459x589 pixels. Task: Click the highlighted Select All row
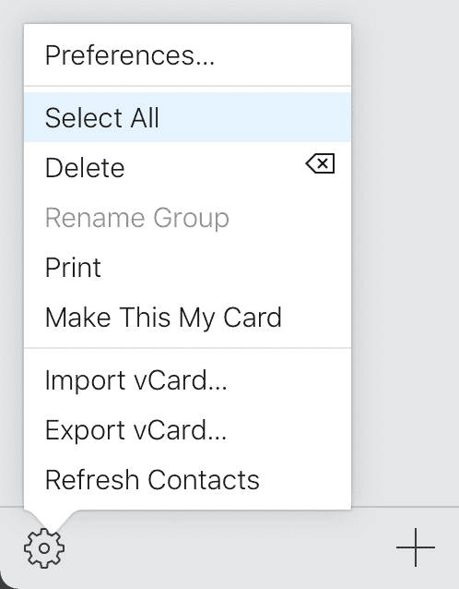[x=187, y=117]
